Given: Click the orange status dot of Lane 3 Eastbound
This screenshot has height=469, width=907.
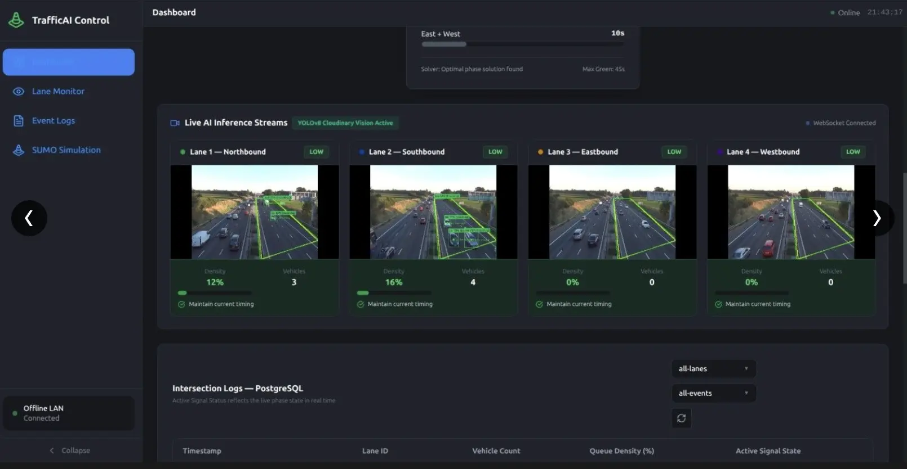Looking at the screenshot, I should (541, 152).
